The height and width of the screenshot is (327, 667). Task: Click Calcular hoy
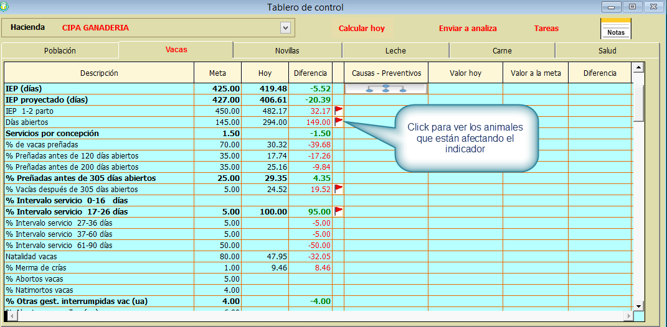tap(361, 29)
